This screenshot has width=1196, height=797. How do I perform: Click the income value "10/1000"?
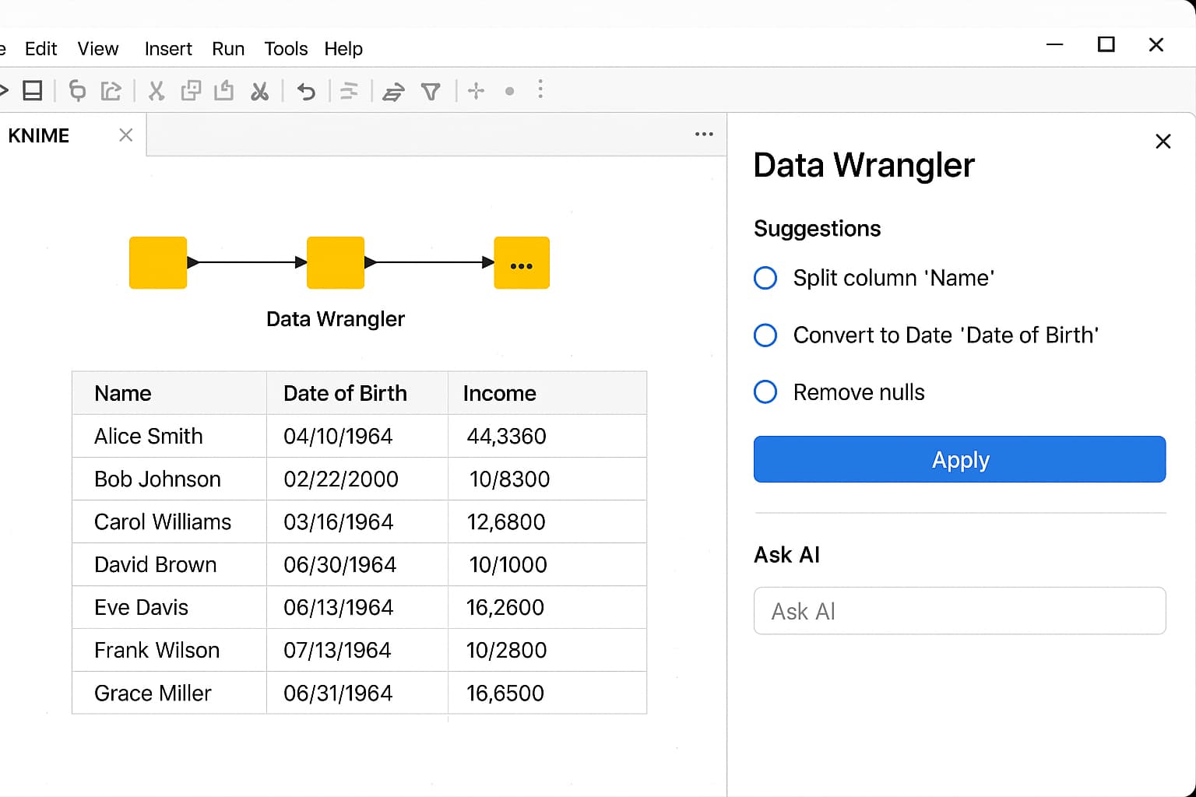pos(508,564)
